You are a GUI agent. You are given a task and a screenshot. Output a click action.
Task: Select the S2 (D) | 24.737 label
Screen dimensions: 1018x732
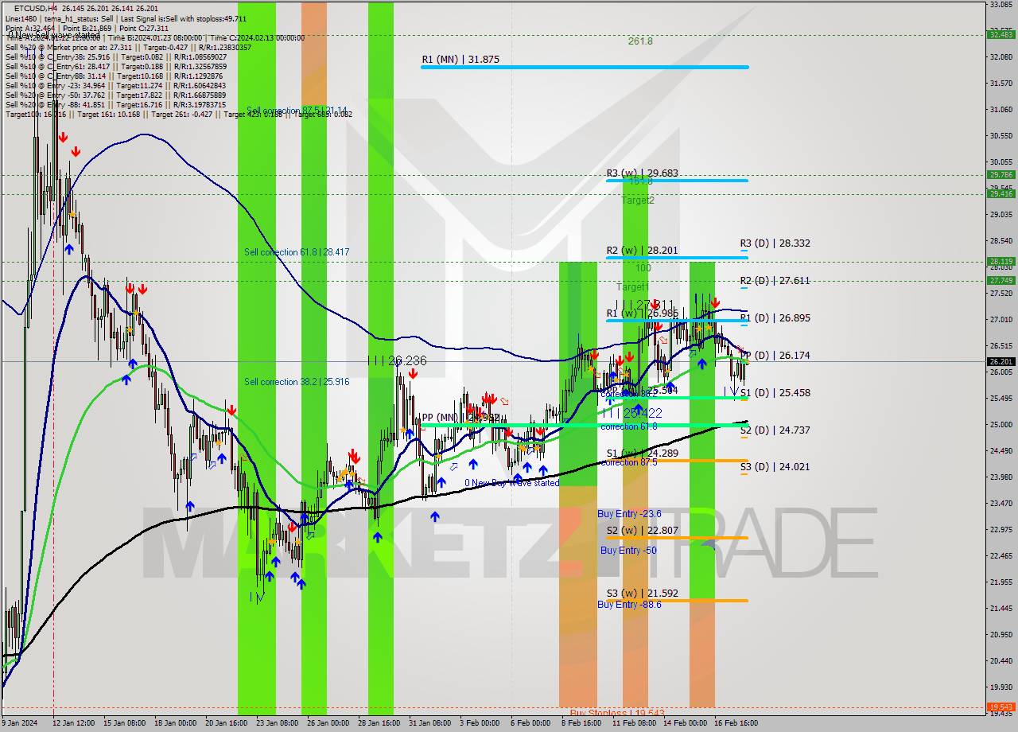(775, 430)
